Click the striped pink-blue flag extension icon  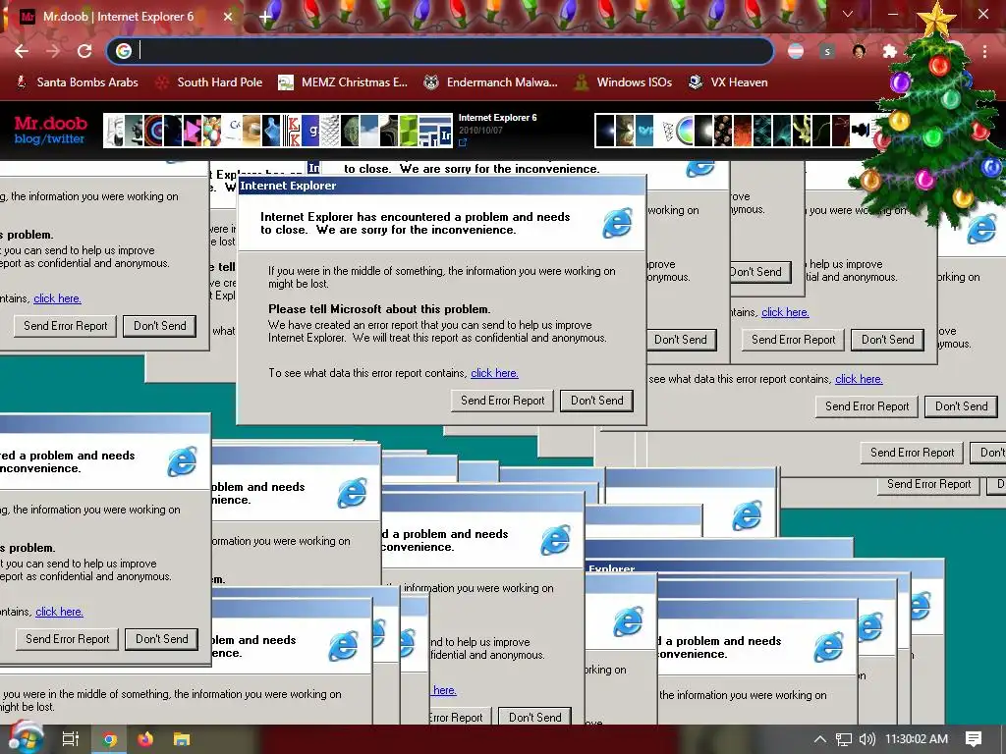tap(796, 51)
